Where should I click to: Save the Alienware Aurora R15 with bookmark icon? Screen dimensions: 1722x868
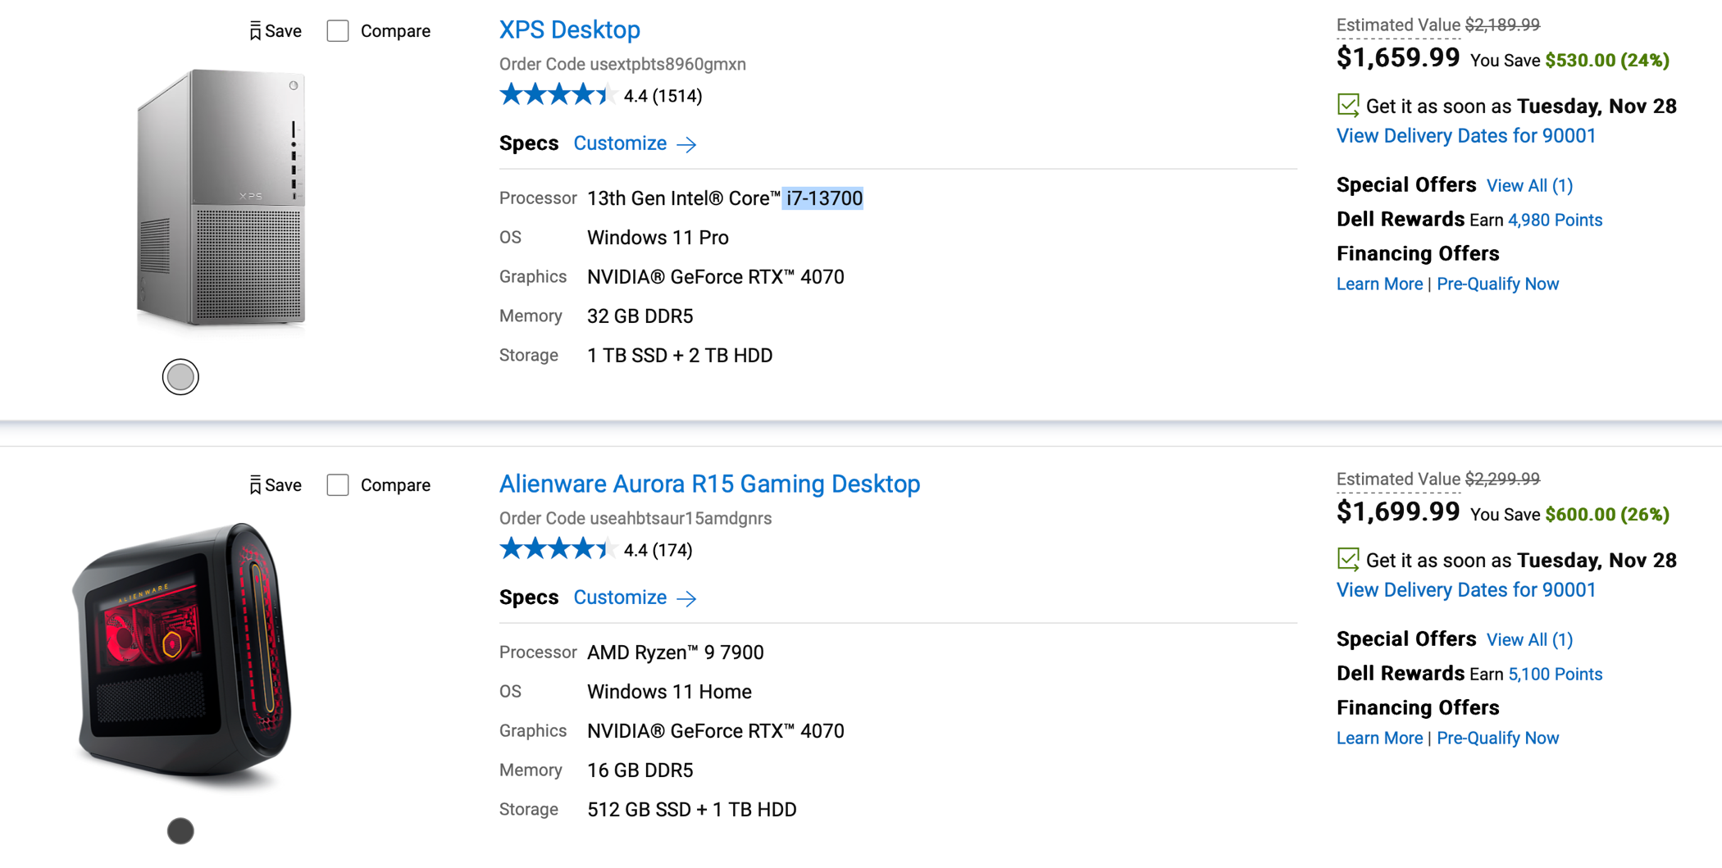point(275,485)
